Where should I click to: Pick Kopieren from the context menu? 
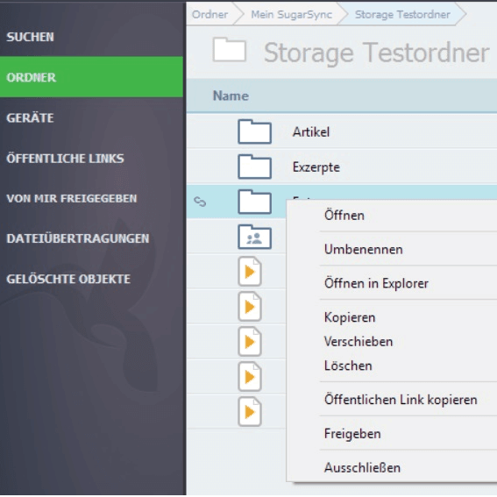[x=350, y=317]
